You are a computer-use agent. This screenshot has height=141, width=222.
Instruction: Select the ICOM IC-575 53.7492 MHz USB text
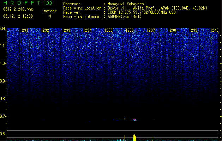pyautogui.click(x=142, y=12)
